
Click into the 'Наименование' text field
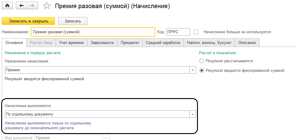[x=93, y=32]
